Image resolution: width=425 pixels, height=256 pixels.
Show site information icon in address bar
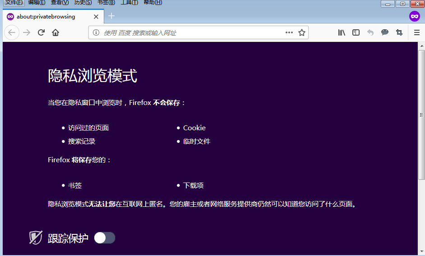(96, 32)
